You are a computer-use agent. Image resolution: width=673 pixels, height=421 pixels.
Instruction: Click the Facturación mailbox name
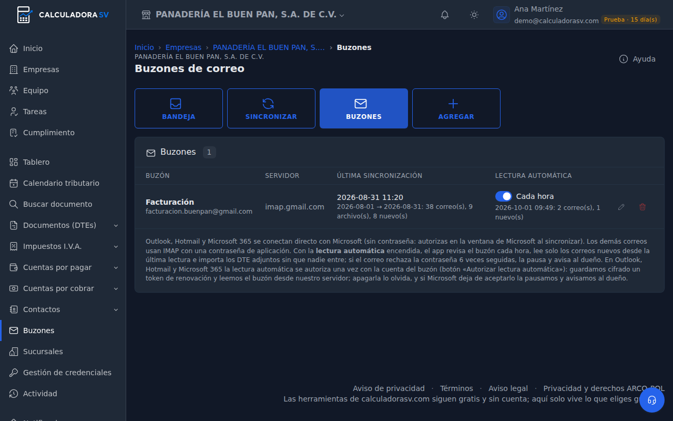coord(170,202)
